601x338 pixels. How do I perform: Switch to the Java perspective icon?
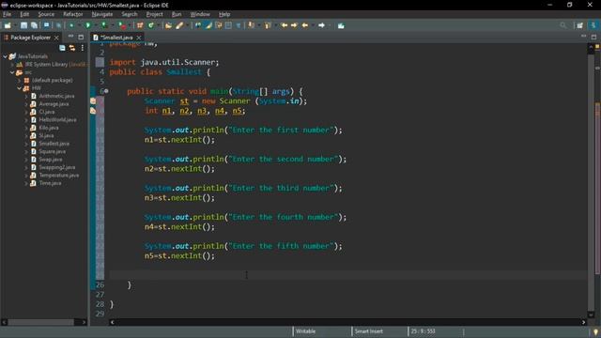[x=593, y=25]
